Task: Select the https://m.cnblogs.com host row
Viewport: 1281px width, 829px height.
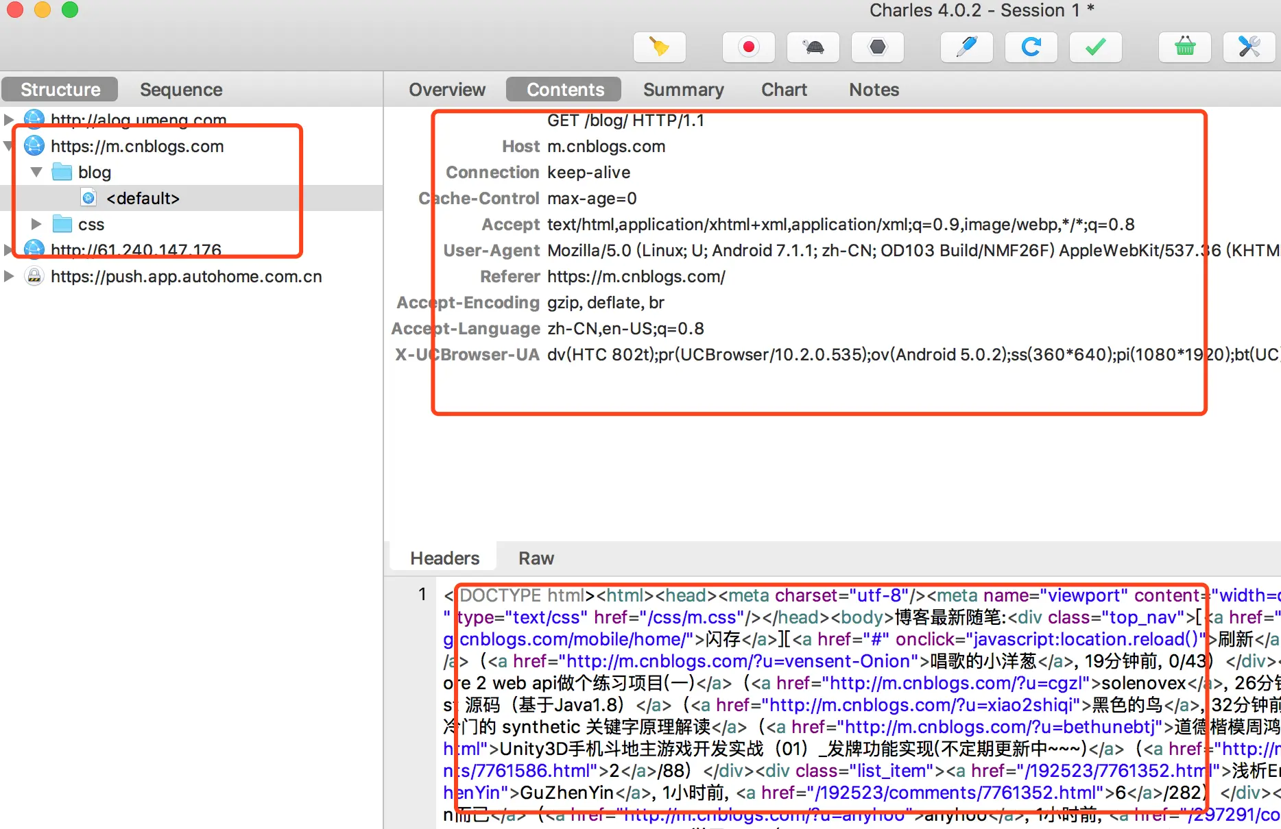Action: [x=191, y=146]
